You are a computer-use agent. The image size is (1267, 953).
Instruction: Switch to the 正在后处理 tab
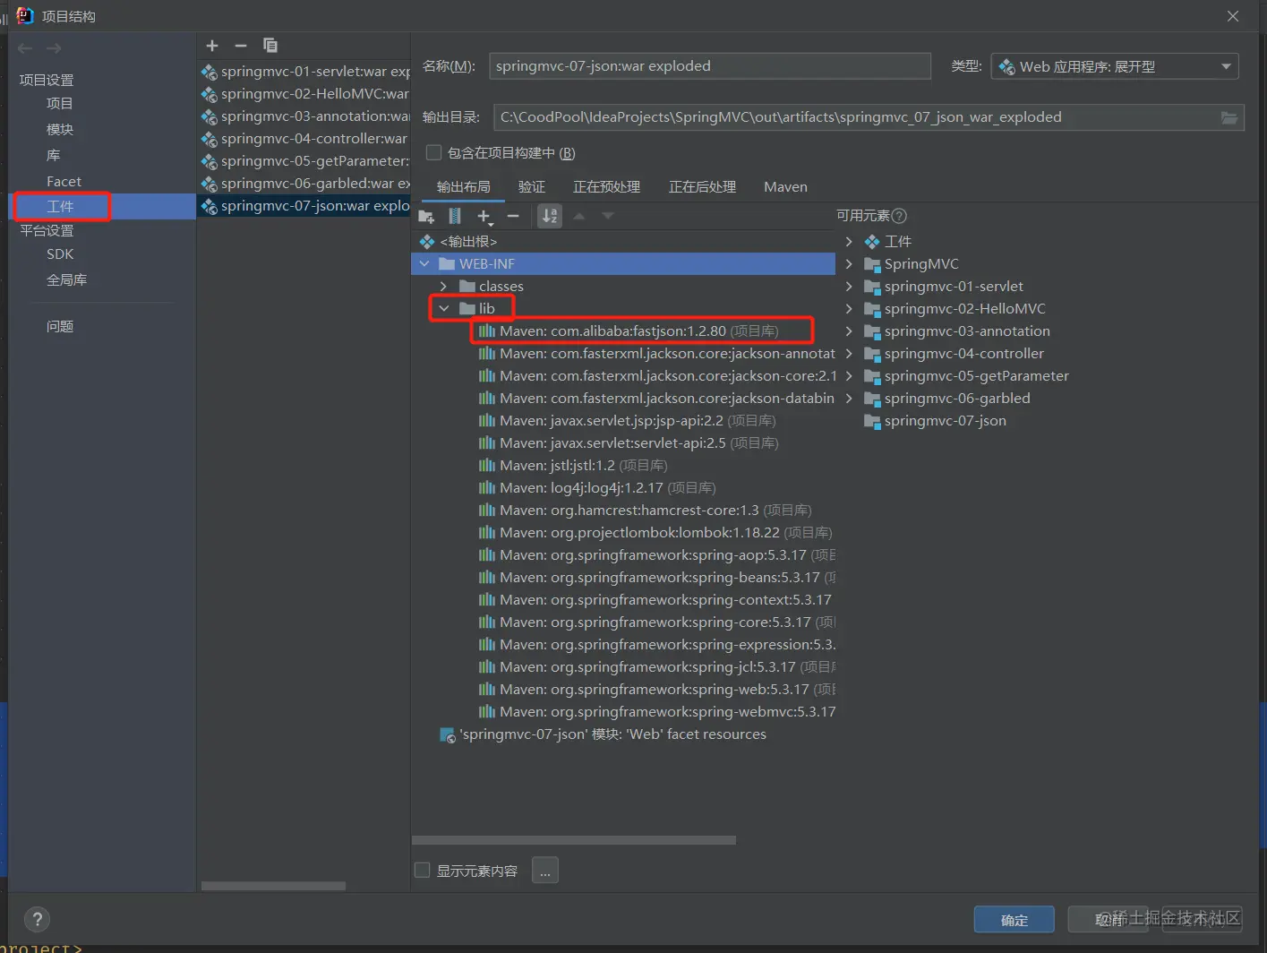[702, 187]
